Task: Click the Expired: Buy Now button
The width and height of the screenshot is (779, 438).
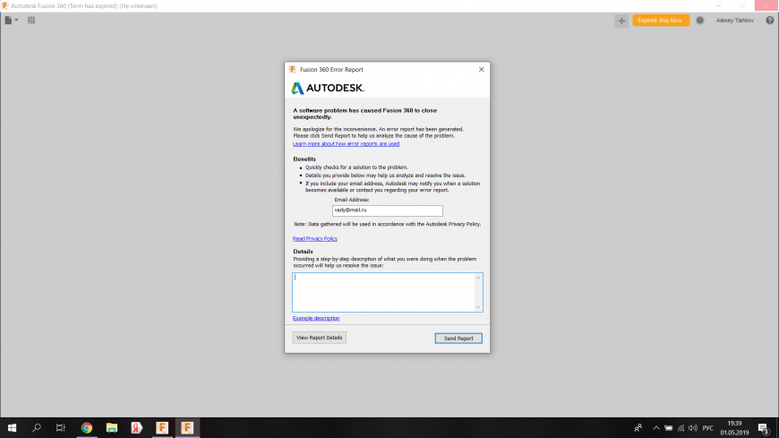Action: click(x=660, y=21)
